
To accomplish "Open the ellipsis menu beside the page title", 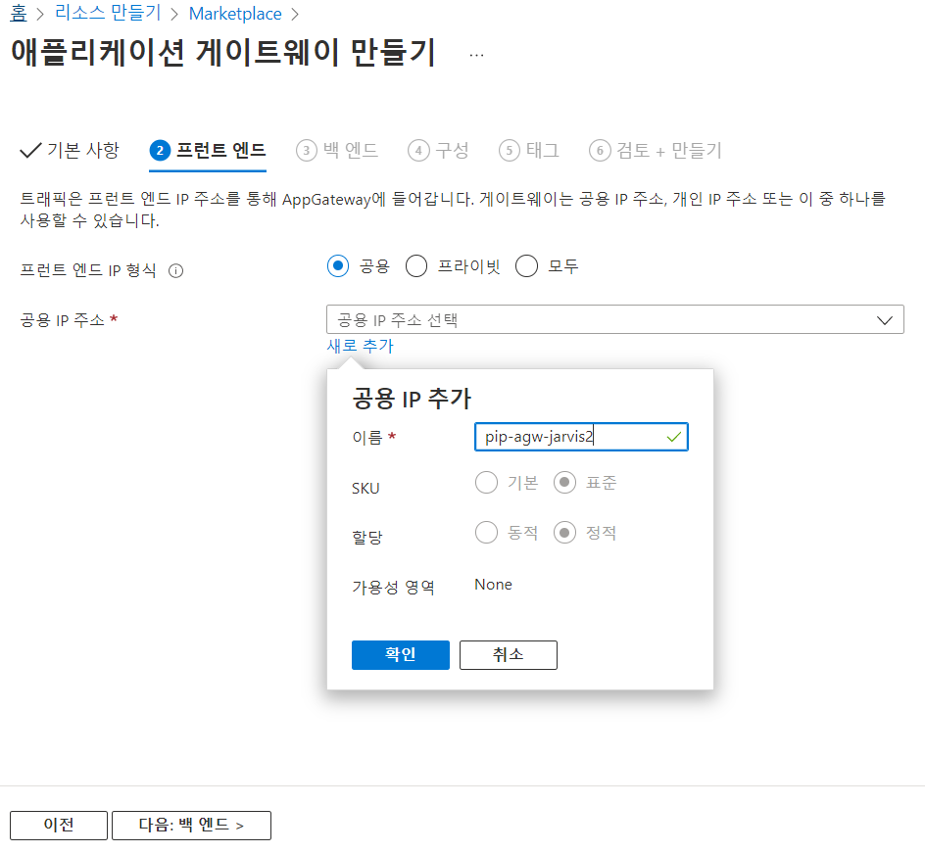I will (x=476, y=56).
